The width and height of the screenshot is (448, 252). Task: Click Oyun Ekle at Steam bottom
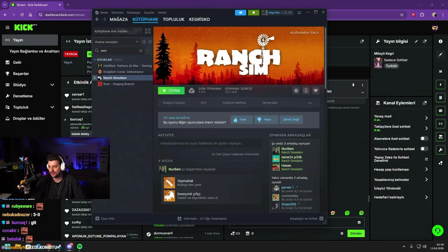point(105,219)
